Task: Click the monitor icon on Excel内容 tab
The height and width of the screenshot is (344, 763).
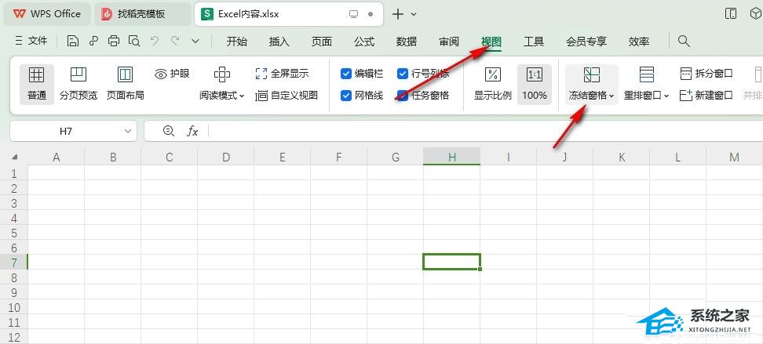Action: [354, 14]
